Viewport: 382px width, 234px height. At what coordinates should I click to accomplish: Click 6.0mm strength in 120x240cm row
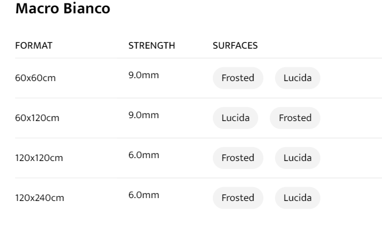[x=144, y=195]
